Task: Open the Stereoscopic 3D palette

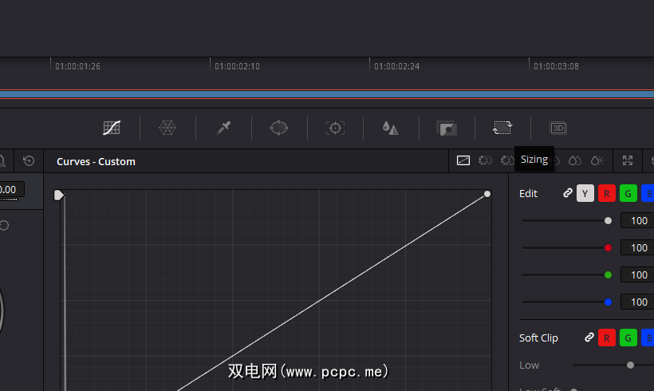Action: coord(558,128)
